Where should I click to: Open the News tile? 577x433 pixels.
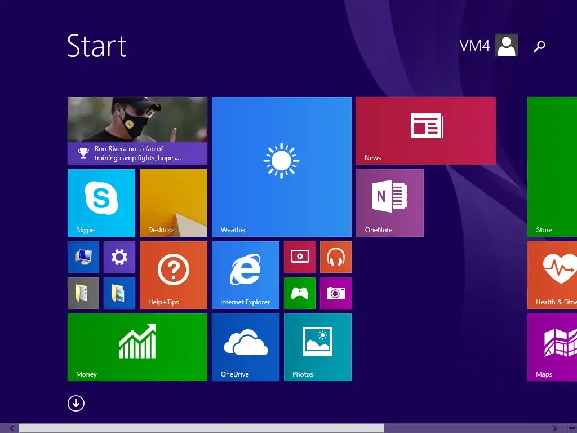[426, 131]
